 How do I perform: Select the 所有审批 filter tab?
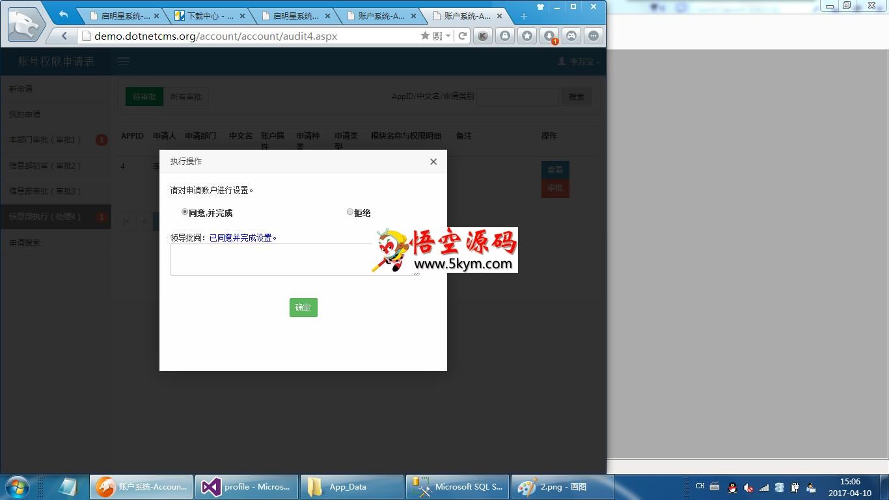coord(186,96)
